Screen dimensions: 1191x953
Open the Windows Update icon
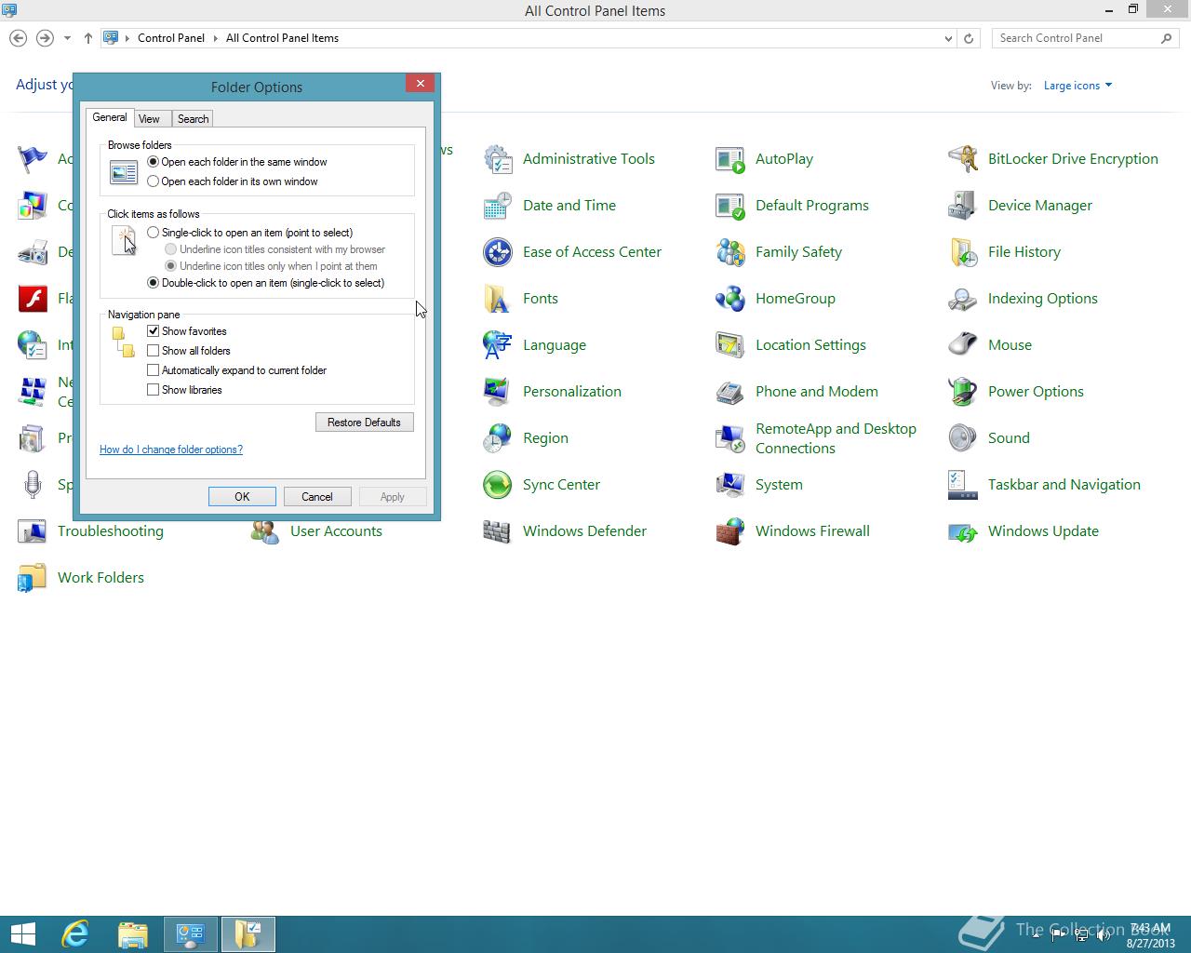click(963, 531)
